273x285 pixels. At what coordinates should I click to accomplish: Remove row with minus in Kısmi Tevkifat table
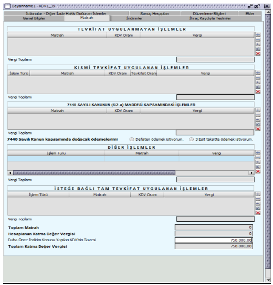(258, 77)
